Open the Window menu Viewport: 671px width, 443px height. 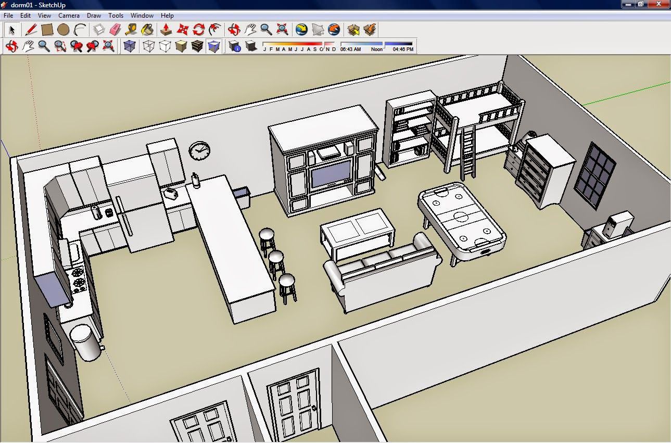click(142, 16)
